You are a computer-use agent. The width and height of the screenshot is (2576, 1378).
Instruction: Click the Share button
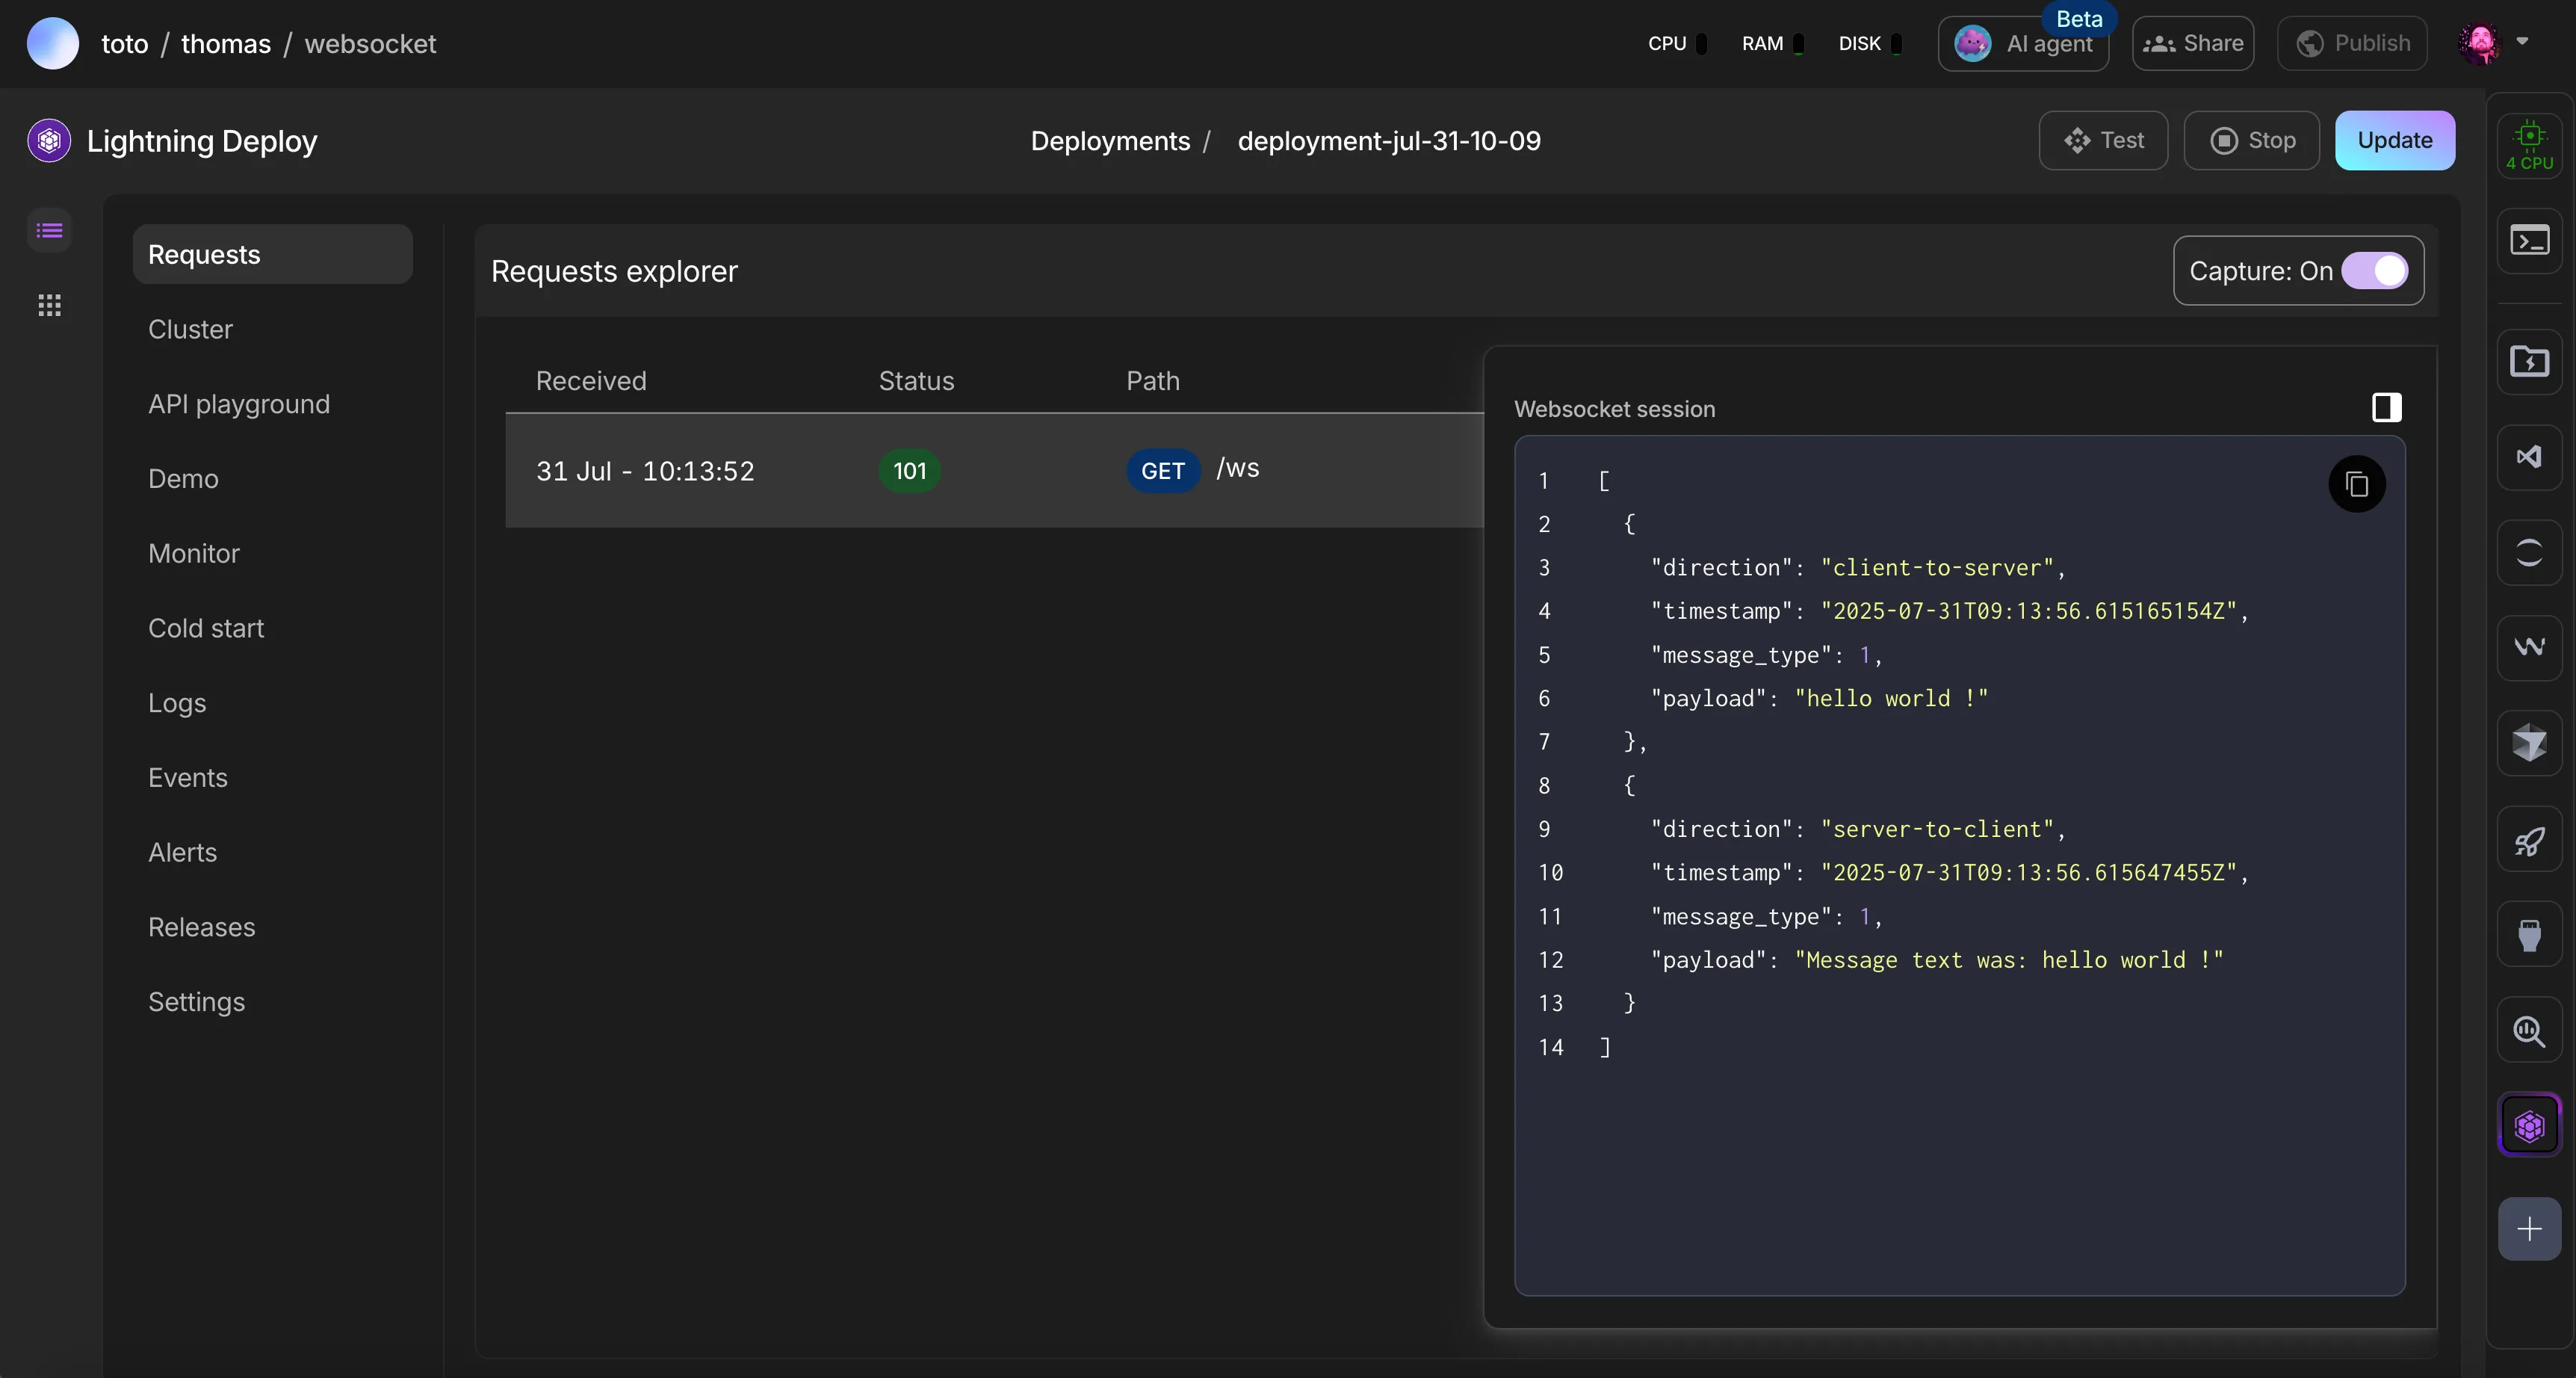tap(2192, 43)
